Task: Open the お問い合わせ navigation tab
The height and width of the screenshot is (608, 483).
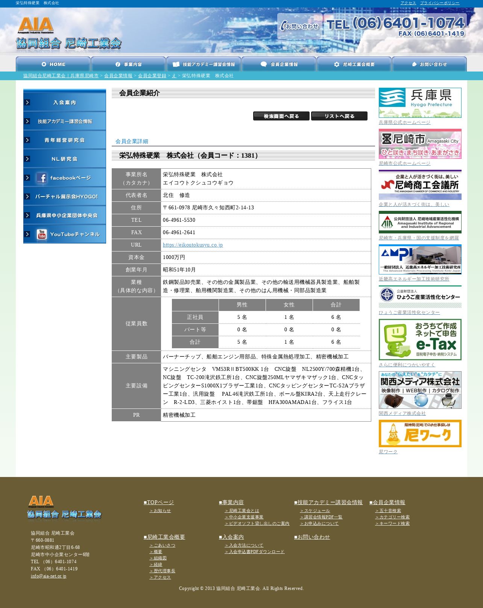Action: click(x=429, y=64)
